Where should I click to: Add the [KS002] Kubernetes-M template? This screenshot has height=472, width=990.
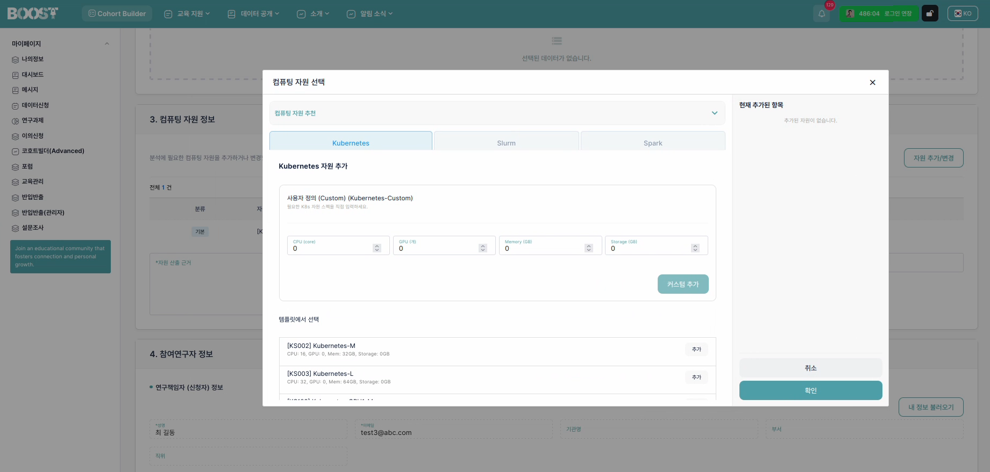coord(696,350)
